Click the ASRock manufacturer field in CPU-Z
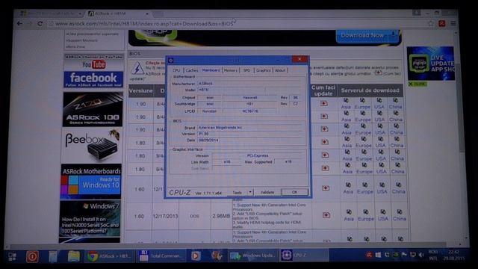This screenshot has height=269, width=478. [249, 83]
